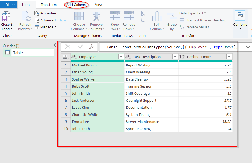Expand the Refresh Preview dropdown
The image size is (252, 163).
31,29
